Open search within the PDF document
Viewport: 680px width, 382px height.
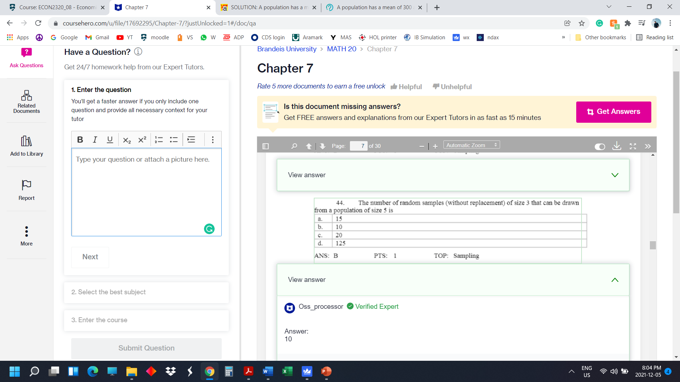click(x=294, y=146)
